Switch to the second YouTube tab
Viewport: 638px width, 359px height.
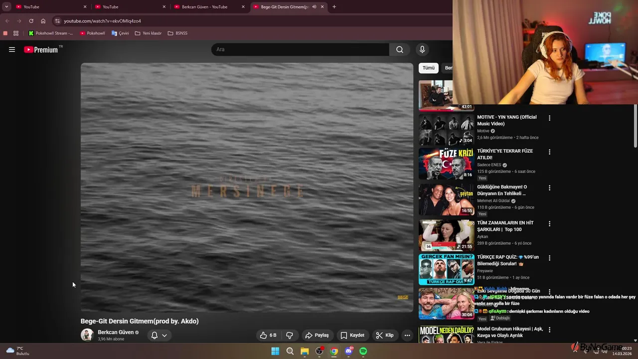pyautogui.click(x=130, y=7)
